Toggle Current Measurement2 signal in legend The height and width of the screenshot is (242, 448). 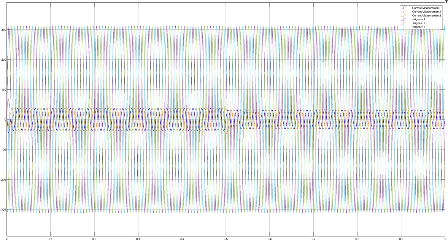426,15
